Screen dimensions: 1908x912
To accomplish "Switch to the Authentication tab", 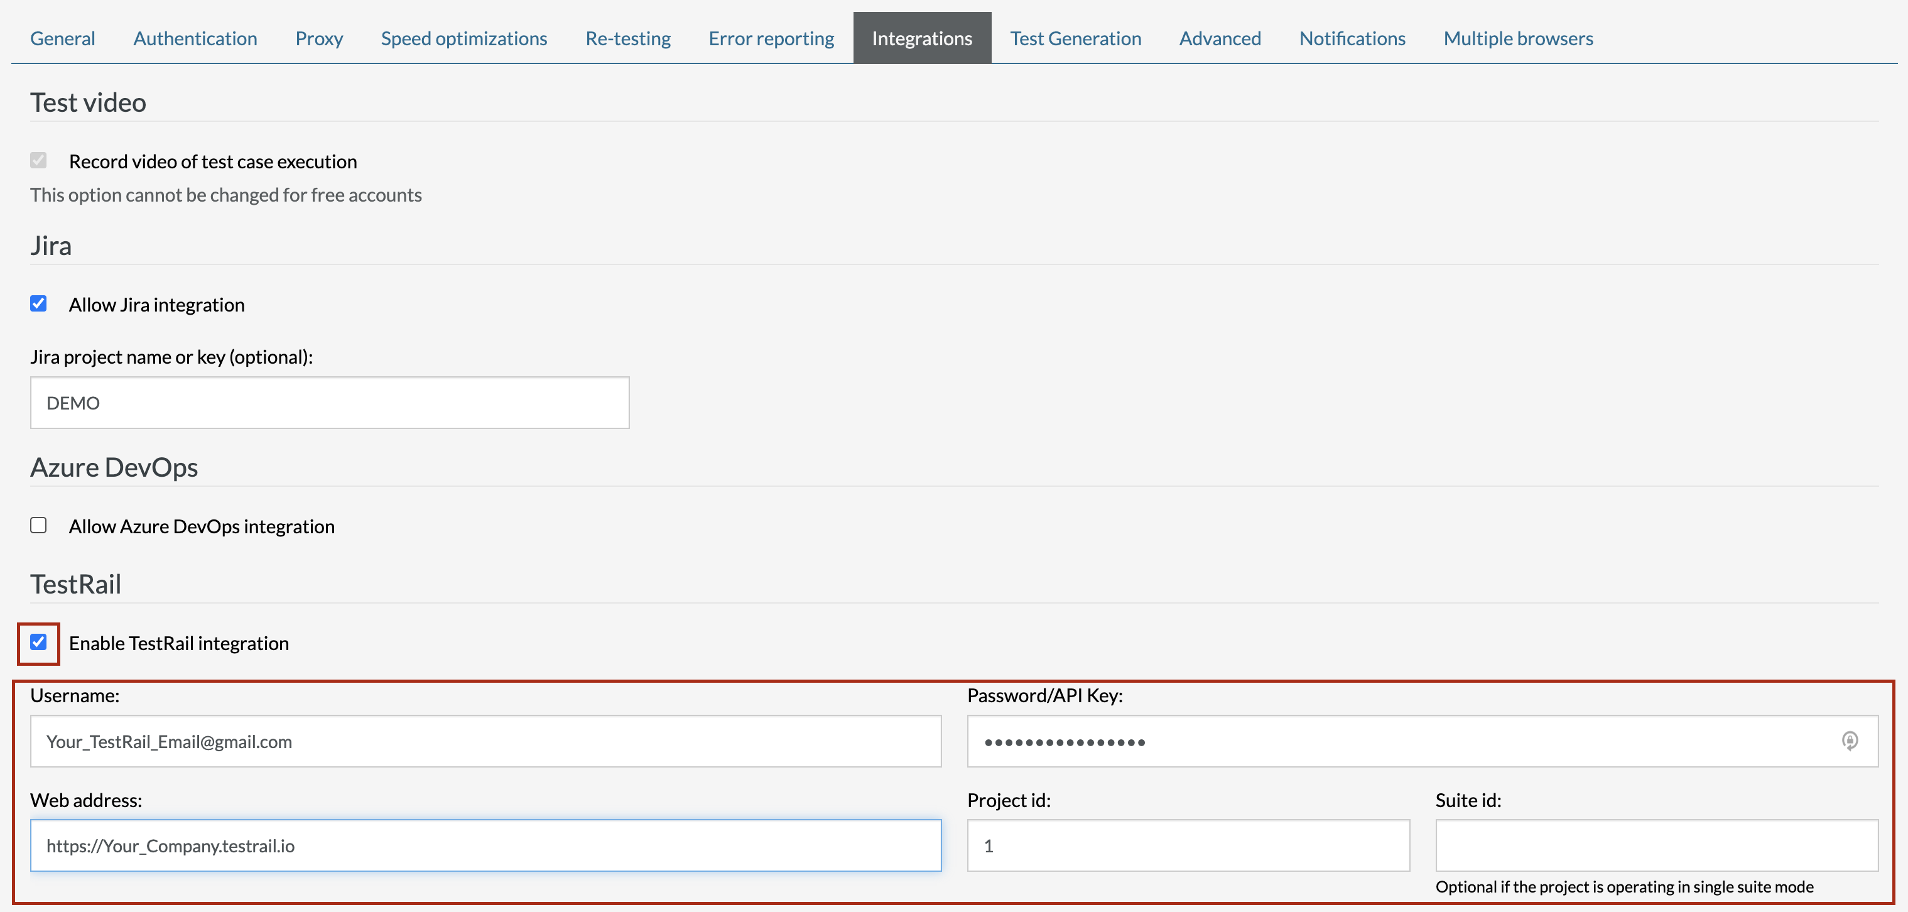I will coord(195,38).
